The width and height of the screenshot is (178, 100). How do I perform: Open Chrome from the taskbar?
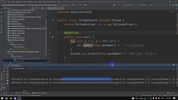[11, 98]
